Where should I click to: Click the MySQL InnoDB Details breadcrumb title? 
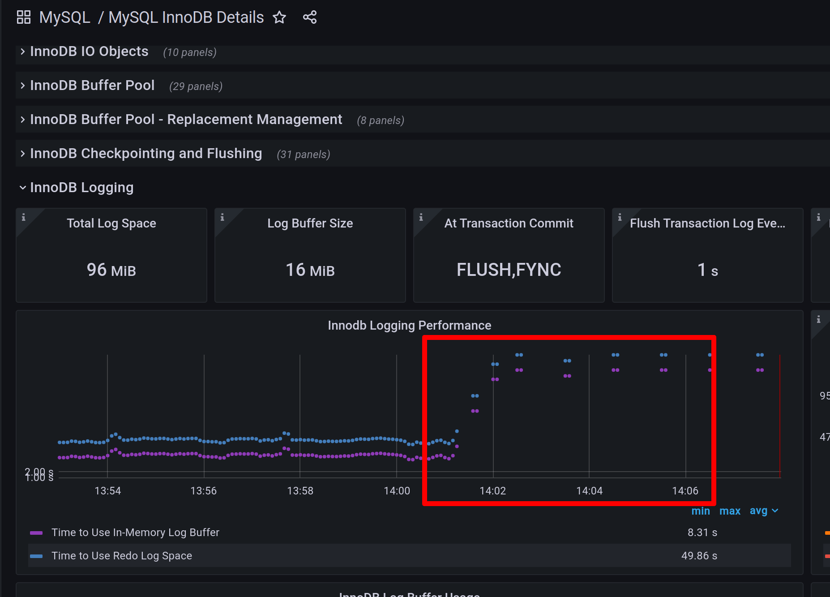(186, 17)
